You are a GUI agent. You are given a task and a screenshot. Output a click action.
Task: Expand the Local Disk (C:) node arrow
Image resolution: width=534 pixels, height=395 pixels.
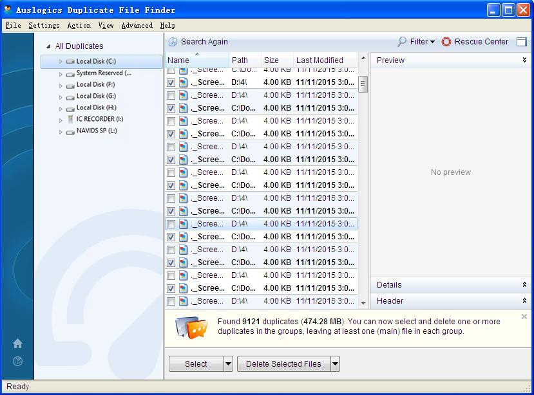click(x=61, y=62)
